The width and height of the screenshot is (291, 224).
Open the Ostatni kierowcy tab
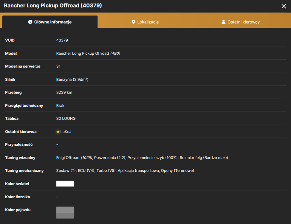pyautogui.click(x=241, y=22)
